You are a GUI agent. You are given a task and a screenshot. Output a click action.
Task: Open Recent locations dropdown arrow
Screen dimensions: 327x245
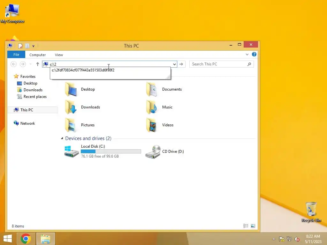[x=30, y=64]
